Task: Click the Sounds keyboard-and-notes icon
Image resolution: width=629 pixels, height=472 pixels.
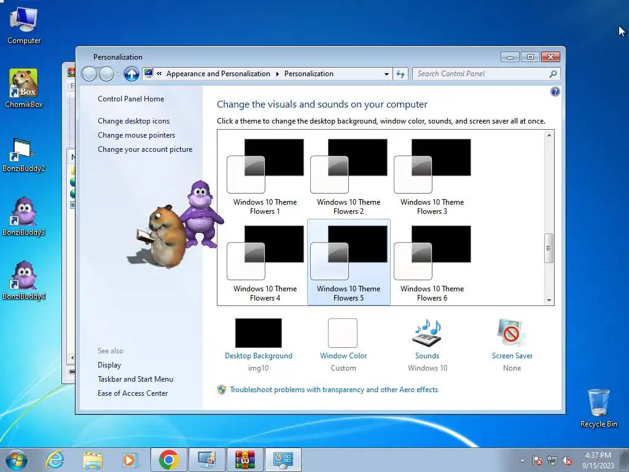Action: [x=428, y=332]
